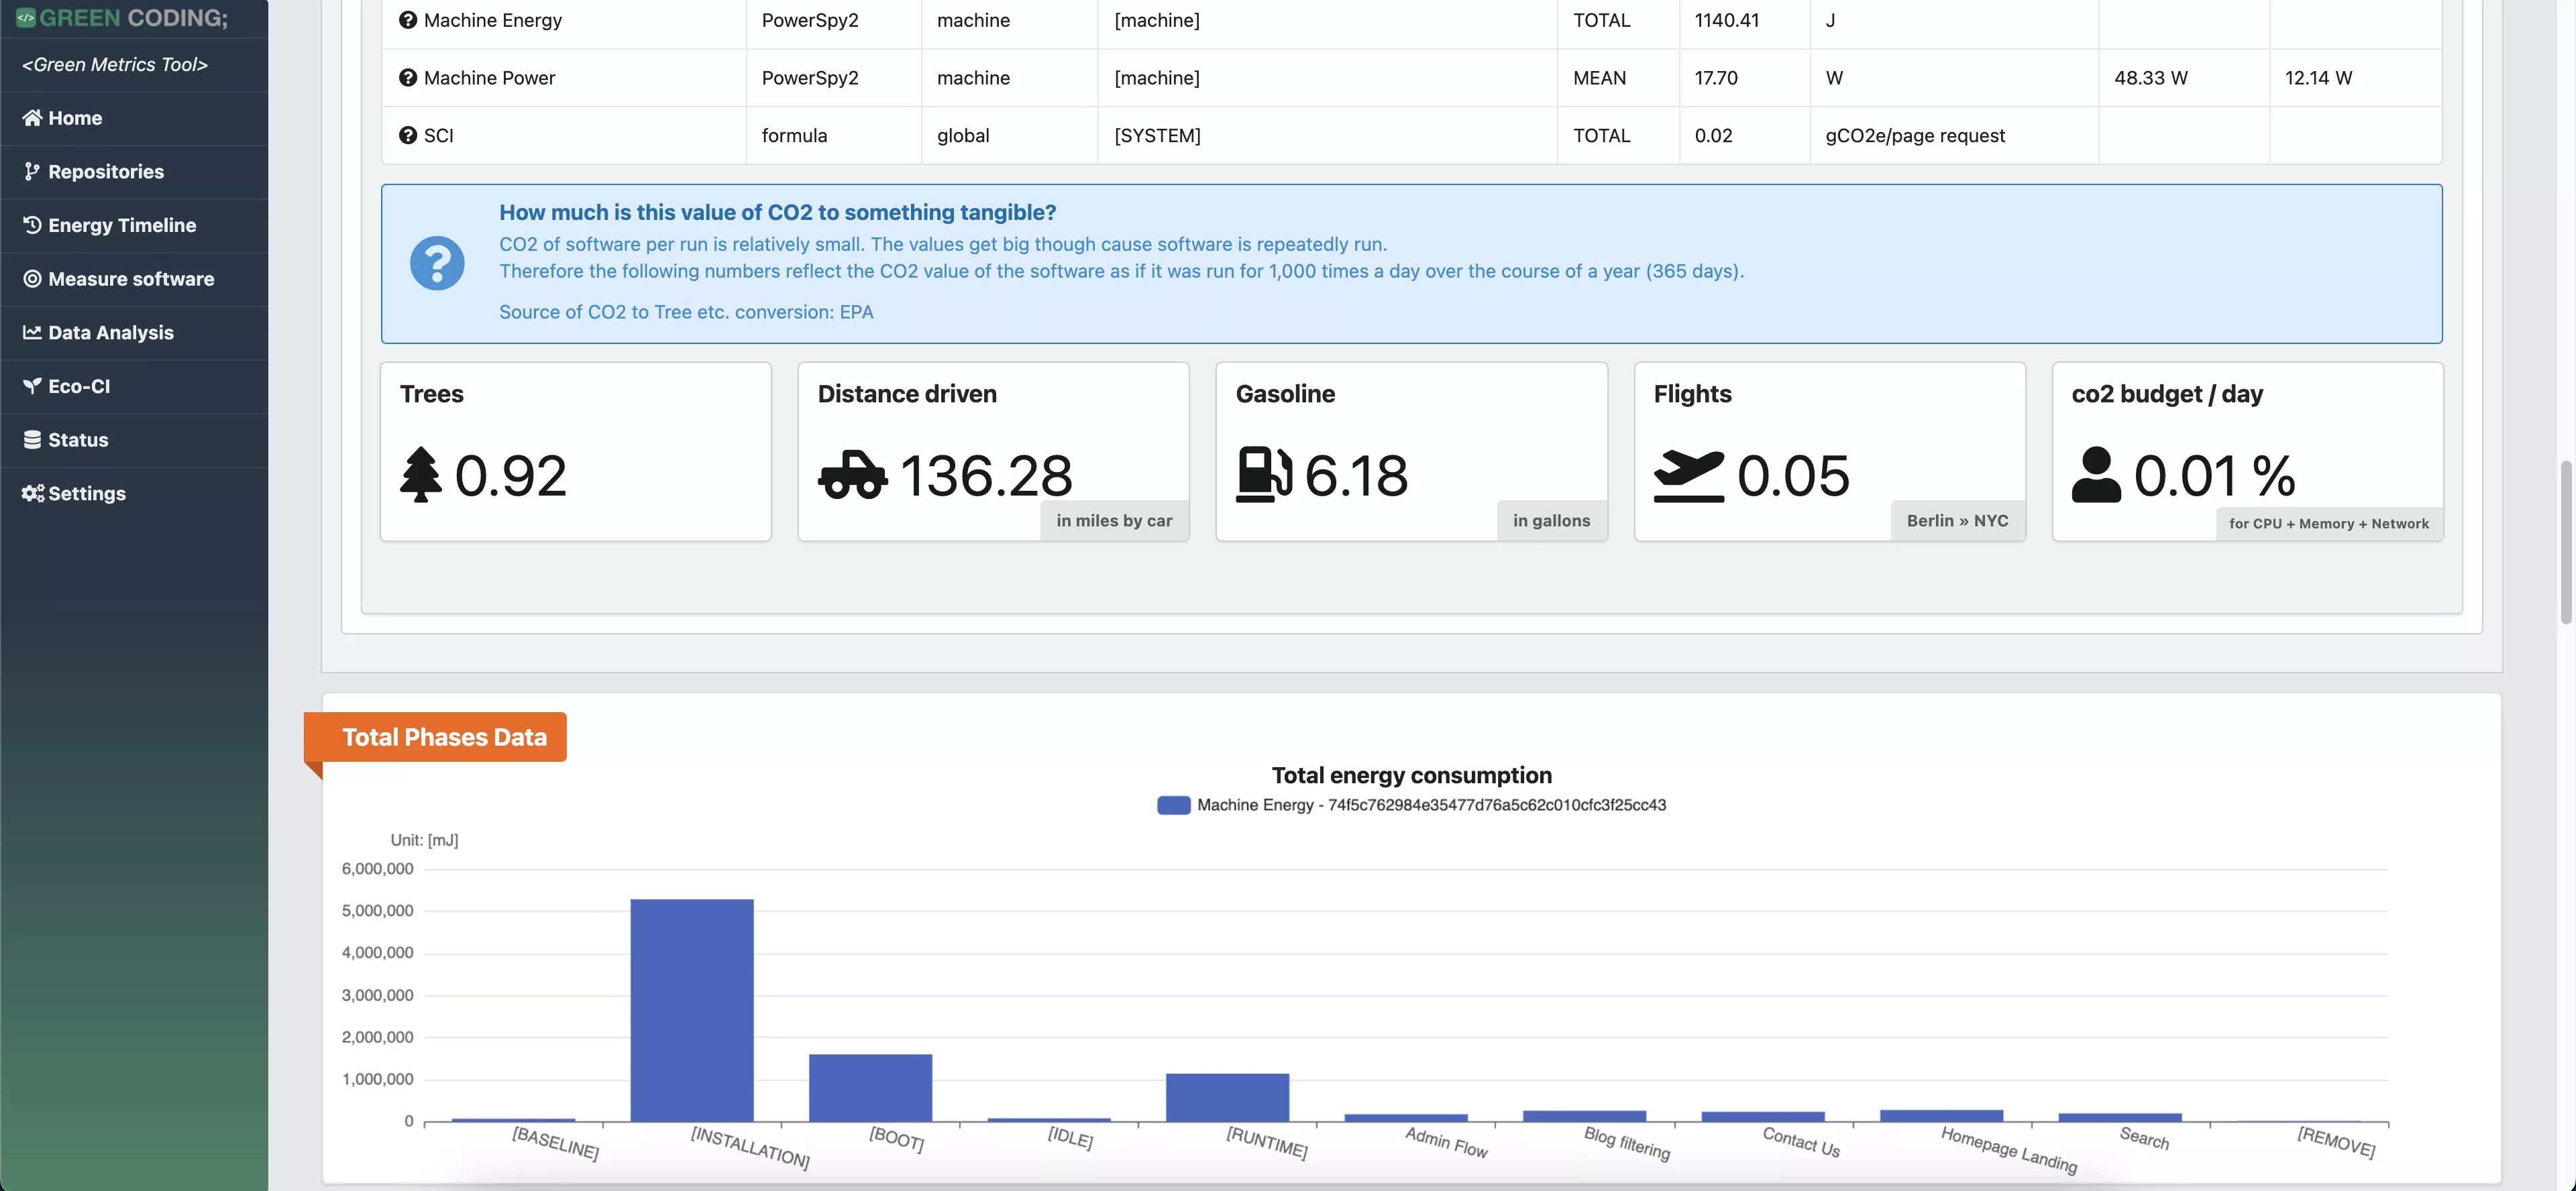The height and width of the screenshot is (1191, 2576).
Task: Open Energy Timeline page
Action: point(121,226)
